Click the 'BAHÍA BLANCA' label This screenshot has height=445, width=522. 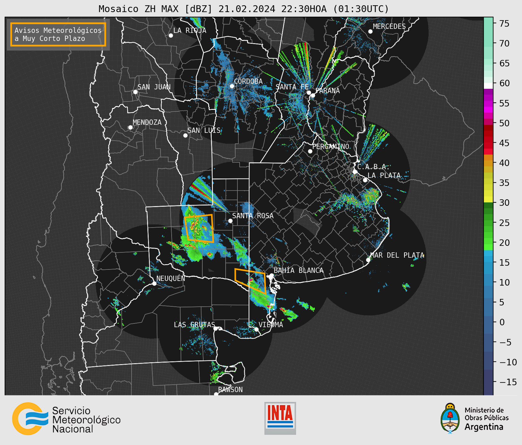pos(299,270)
